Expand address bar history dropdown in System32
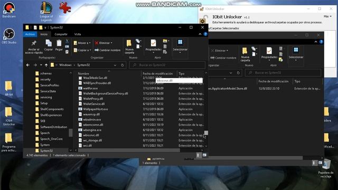The image size is (338, 190). coord(115,65)
